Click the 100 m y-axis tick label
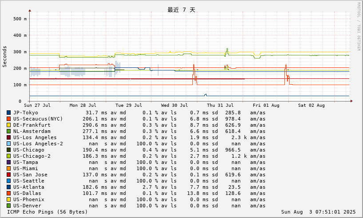This screenshot has height=218, width=363. pyautogui.click(x=20, y=85)
